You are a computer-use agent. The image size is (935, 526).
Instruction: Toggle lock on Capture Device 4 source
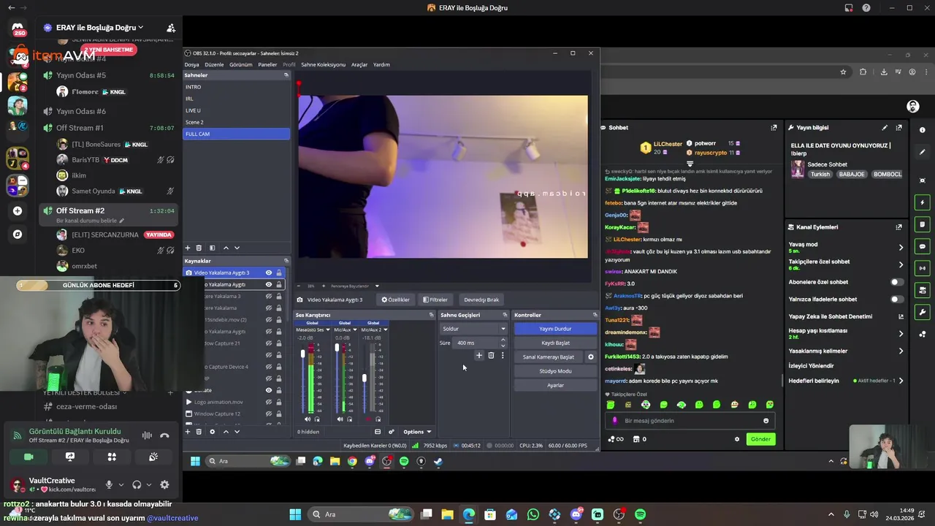tap(278, 367)
